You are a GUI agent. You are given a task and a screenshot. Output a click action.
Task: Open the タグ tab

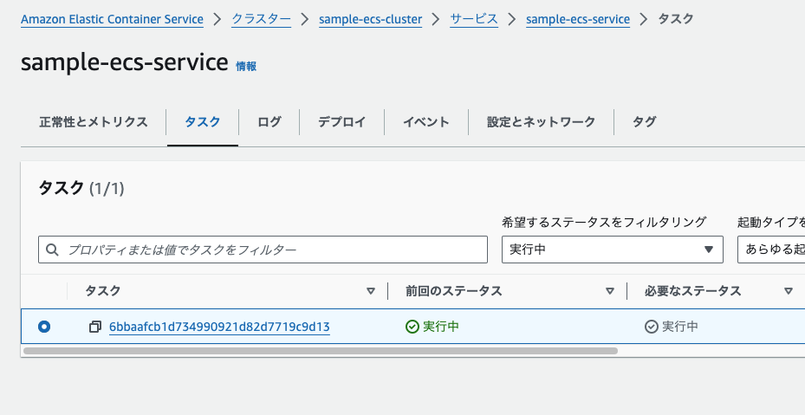645,122
